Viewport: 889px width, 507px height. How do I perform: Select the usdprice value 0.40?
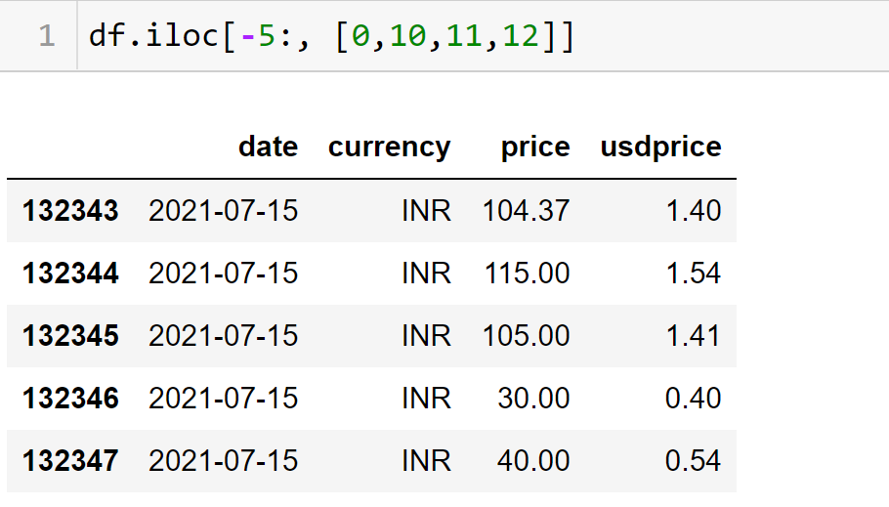tap(693, 398)
